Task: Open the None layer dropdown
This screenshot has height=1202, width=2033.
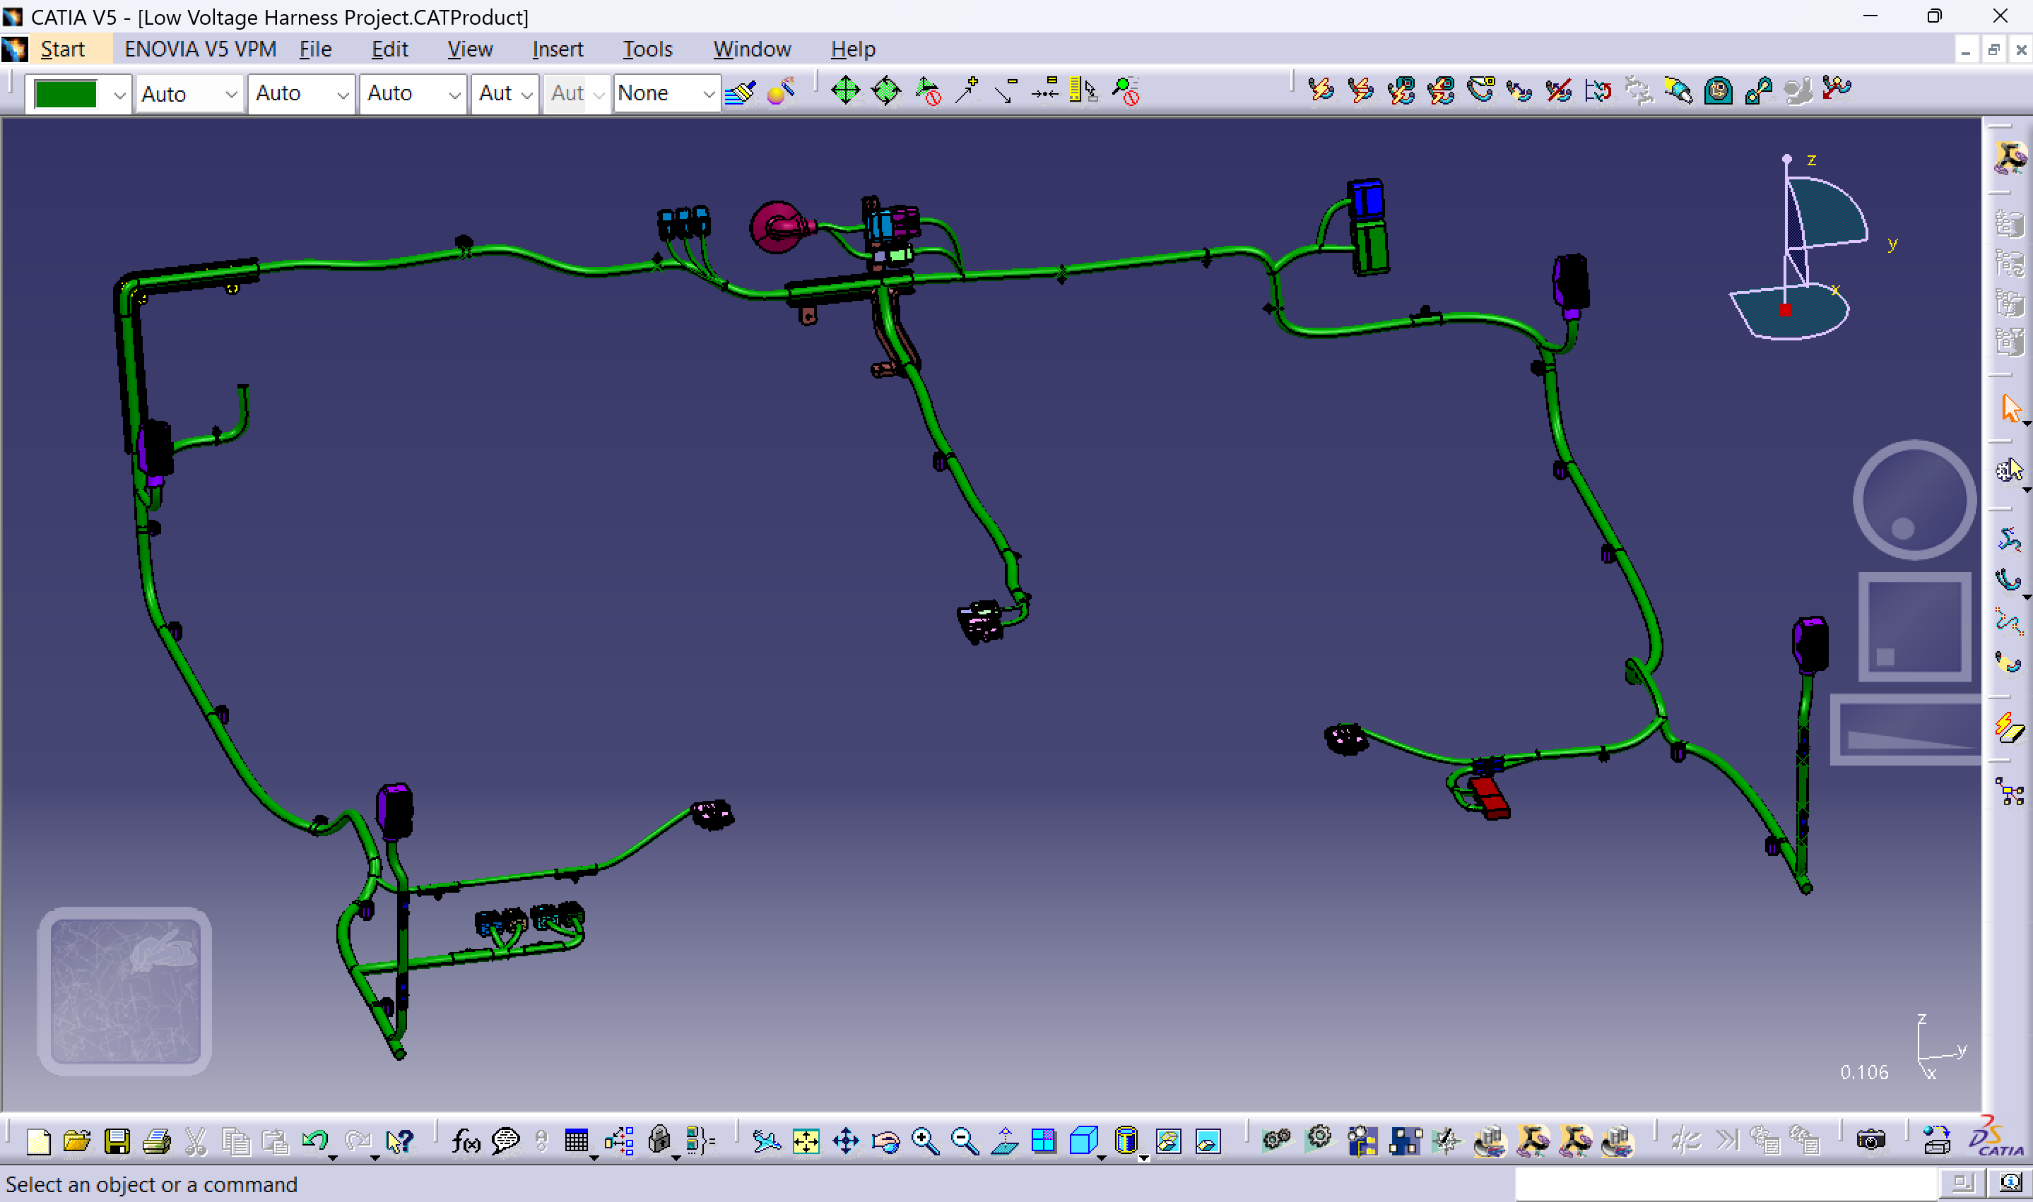Action: click(x=707, y=94)
